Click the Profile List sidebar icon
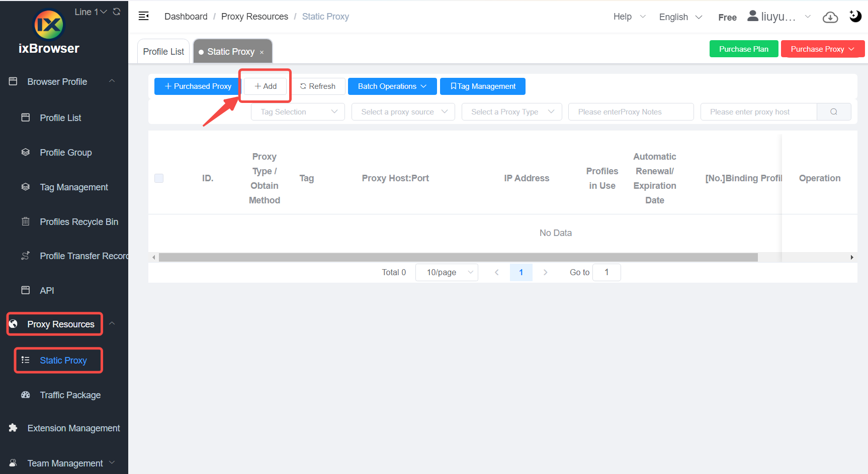The image size is (868, 474). pyautogui.click(x=26, y=117)
